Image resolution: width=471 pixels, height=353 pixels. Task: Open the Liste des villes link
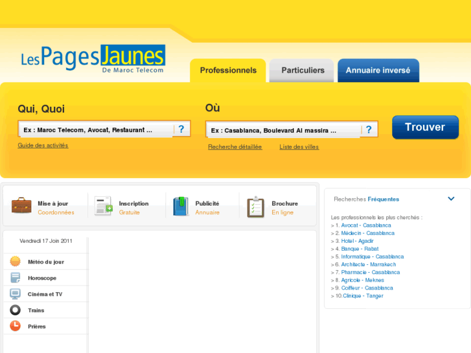pyautogui.click(x=299, y=147)
